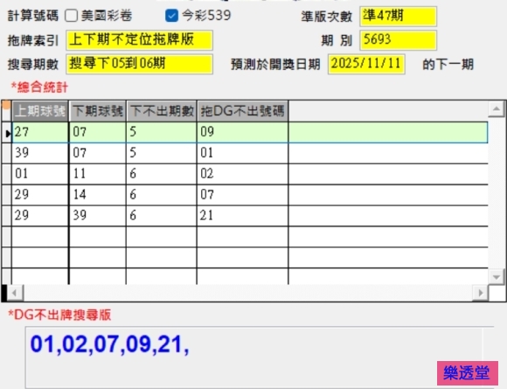
Task: Click the *總合統計 red label
Action: (39, 87)
